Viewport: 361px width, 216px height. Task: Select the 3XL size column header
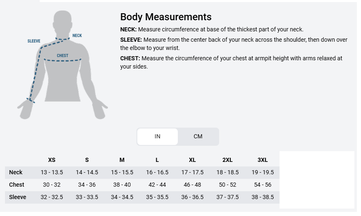[x=263, y=160]
